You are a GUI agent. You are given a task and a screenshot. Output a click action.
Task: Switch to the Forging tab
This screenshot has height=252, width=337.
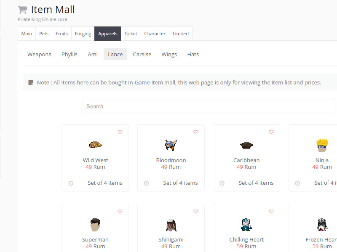[x=83, y=34]
